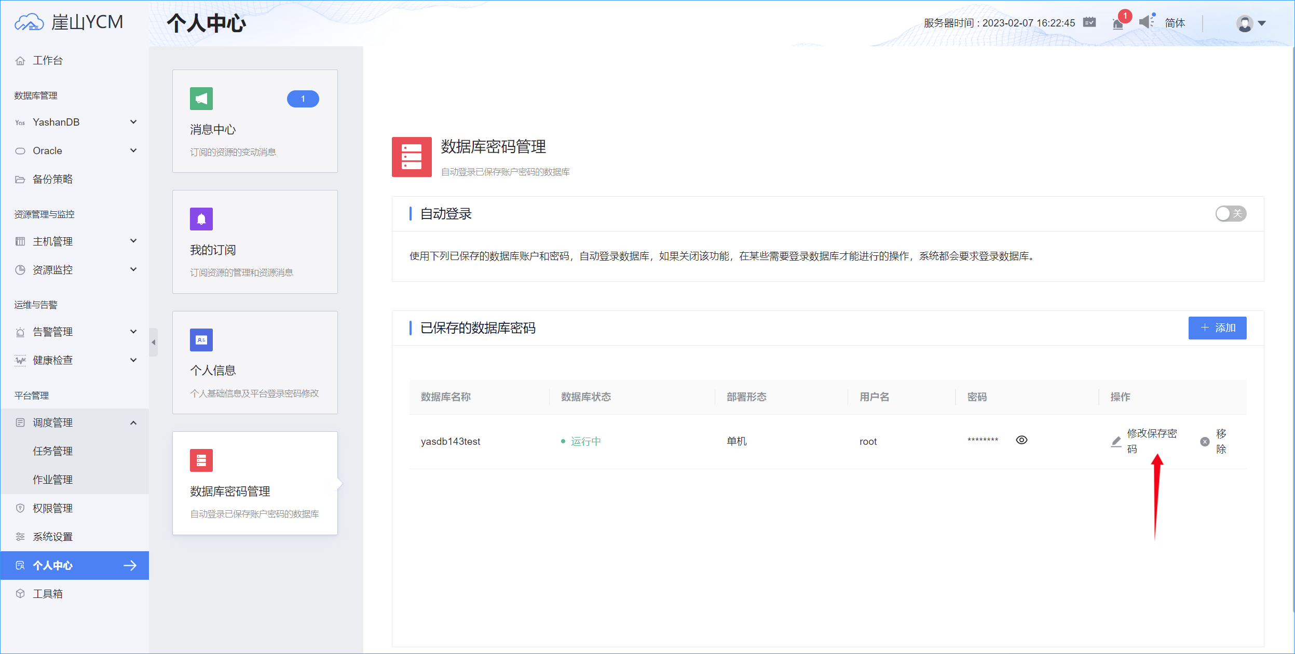Open notifications via the top bar bell icon
1295x654 pixels.
pyautogui.click(x=1117, y=23)
